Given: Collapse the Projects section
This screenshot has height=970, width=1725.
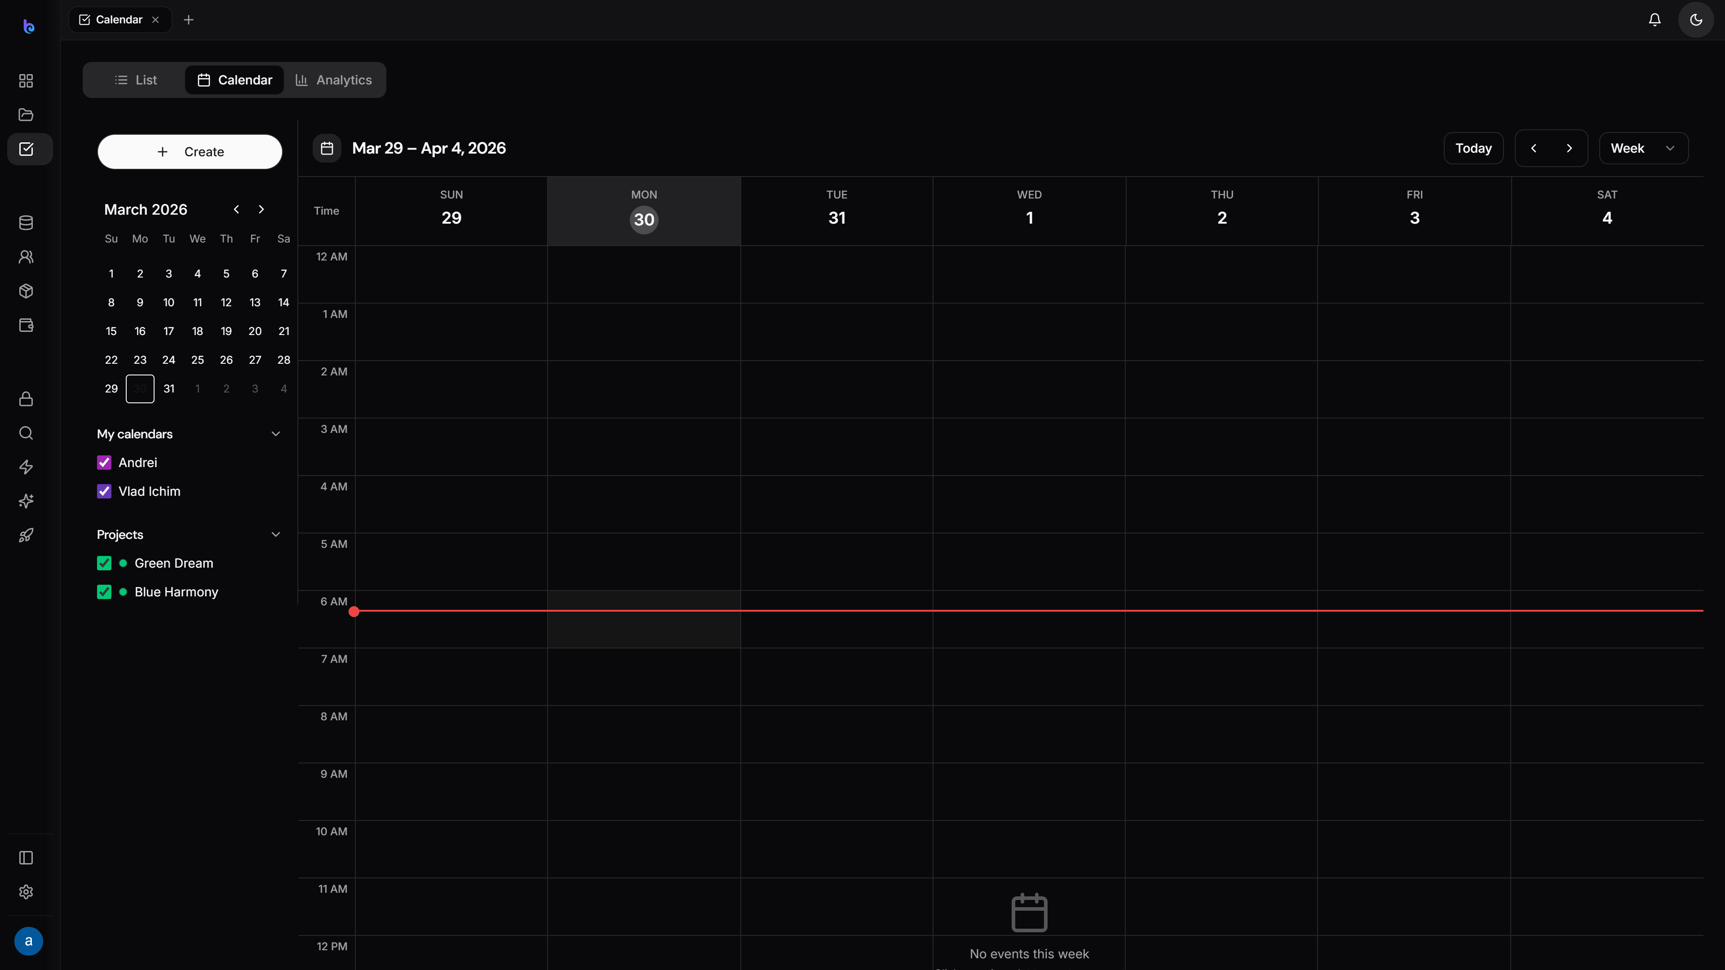Looking at the screenshot, I should [275, 534].
